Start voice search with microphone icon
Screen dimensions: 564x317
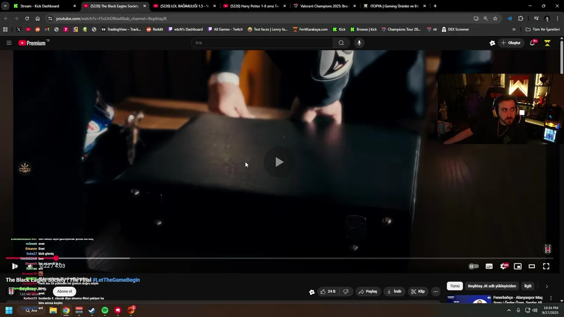359,43
